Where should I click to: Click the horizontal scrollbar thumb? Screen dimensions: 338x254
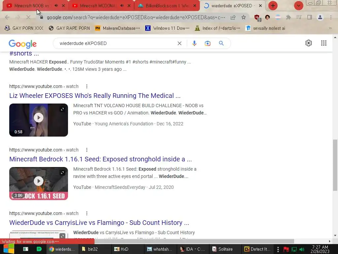point(194,241)
